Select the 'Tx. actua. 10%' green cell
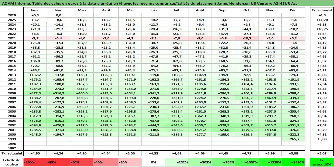 point(321,162)
